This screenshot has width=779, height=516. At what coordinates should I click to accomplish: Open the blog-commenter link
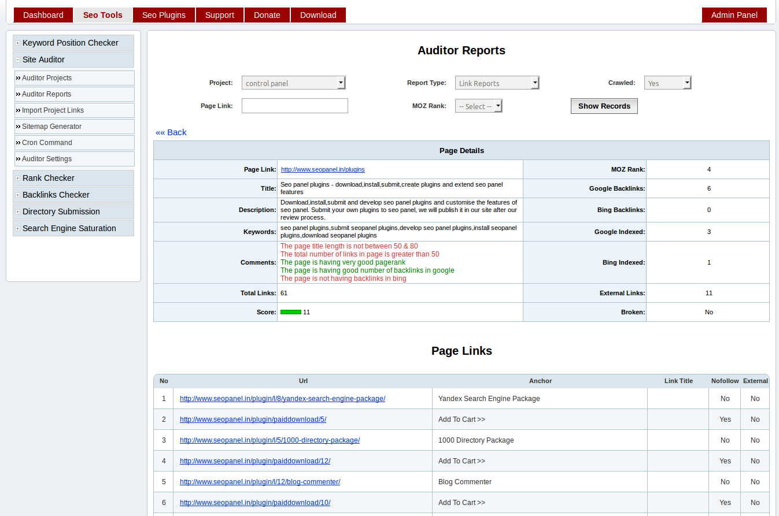click(x=260, y=482)
